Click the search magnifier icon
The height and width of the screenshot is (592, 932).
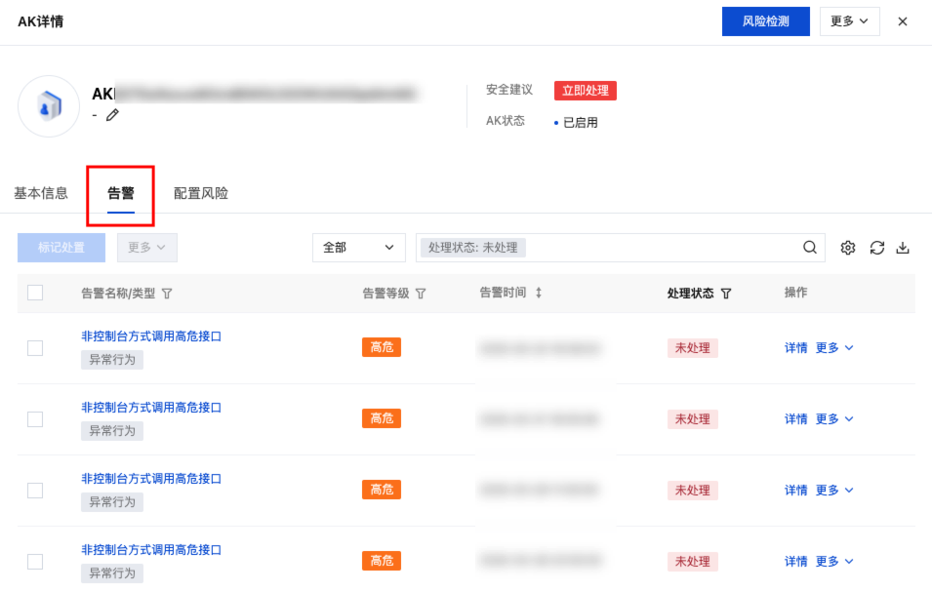(x=810, y=248)
